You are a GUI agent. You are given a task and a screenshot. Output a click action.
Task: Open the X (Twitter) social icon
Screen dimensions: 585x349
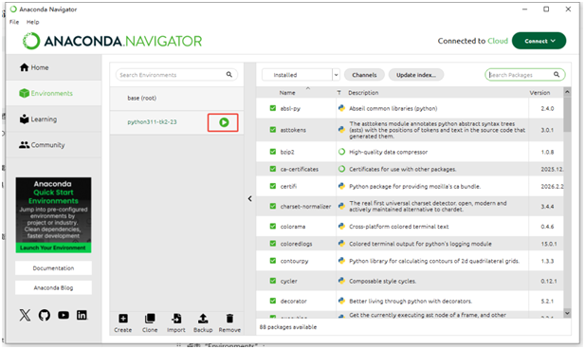point(25,315)
